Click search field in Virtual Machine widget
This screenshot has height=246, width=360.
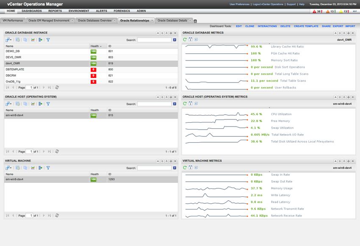click(154, 168)
